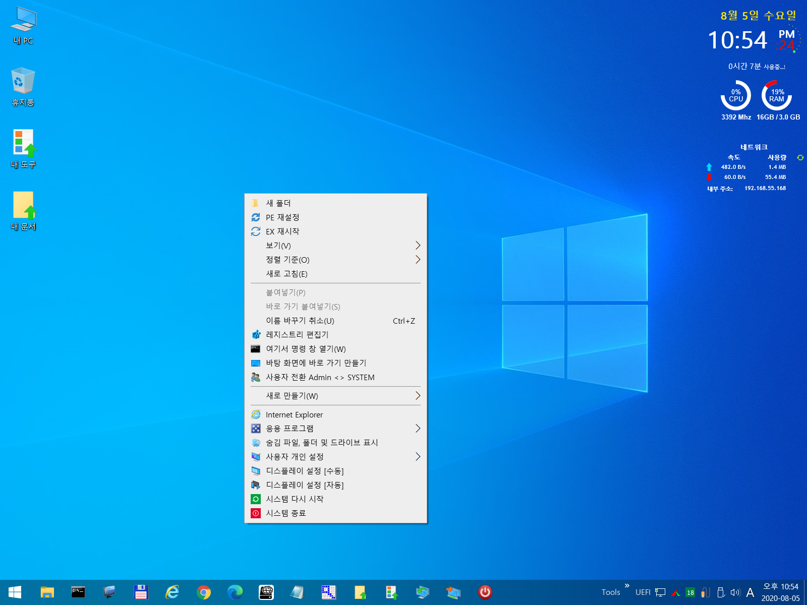Choose 바탕 화면에 바로 가기 만들기
The height and width of the screenshot is (605, 807).
click(336, 363)
